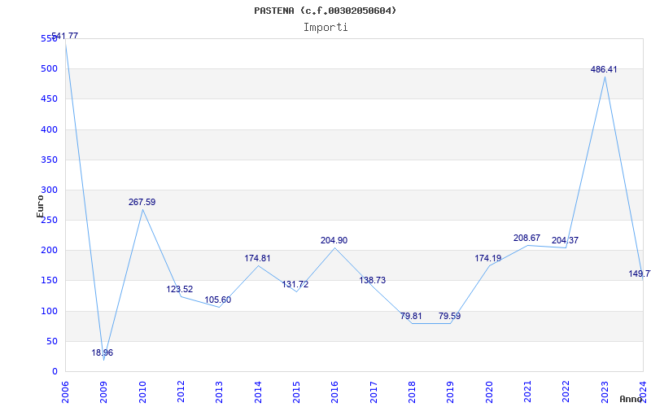The image size is (651, 407).
Task: Click the 174.81 data label
Action: click(257, 258)
